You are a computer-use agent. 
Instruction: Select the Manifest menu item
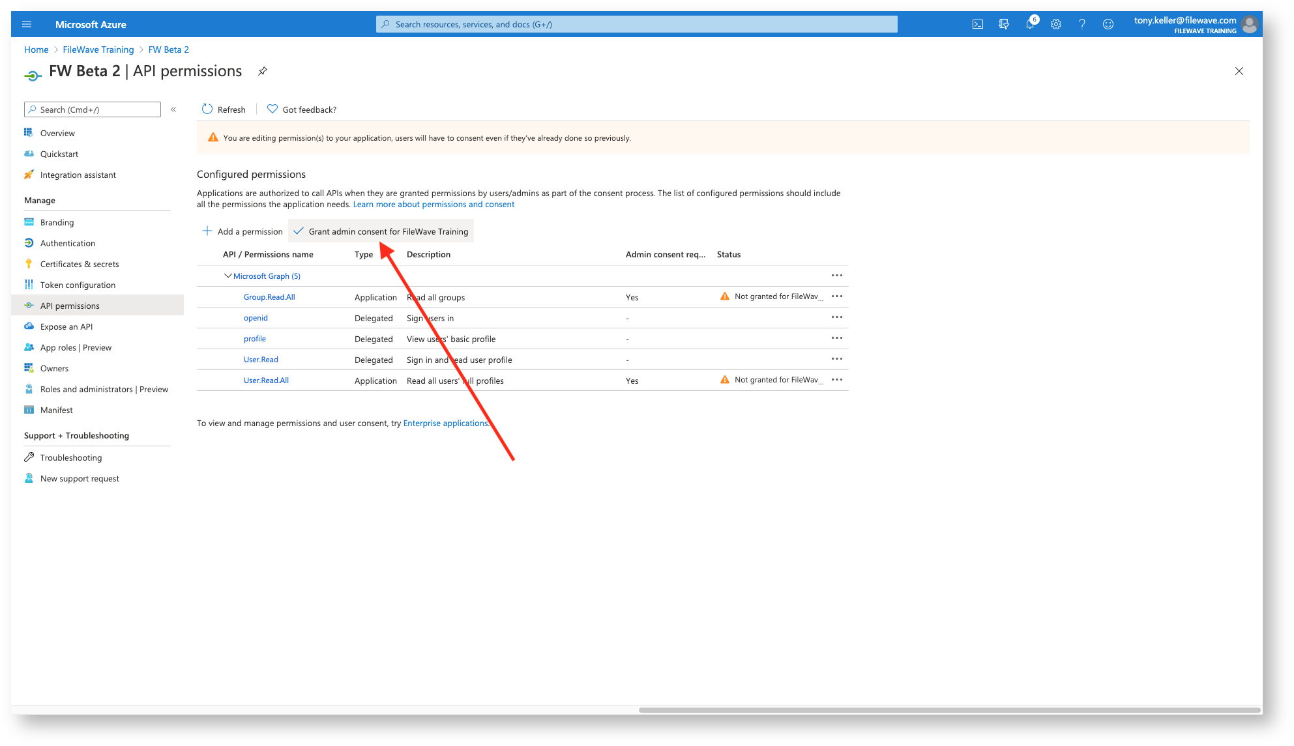tap(57, 409)
